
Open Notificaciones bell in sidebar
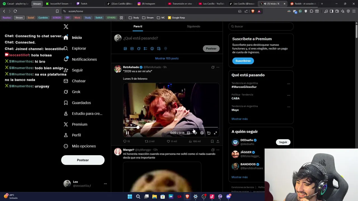pyautogui.click(x=80, y=59)
